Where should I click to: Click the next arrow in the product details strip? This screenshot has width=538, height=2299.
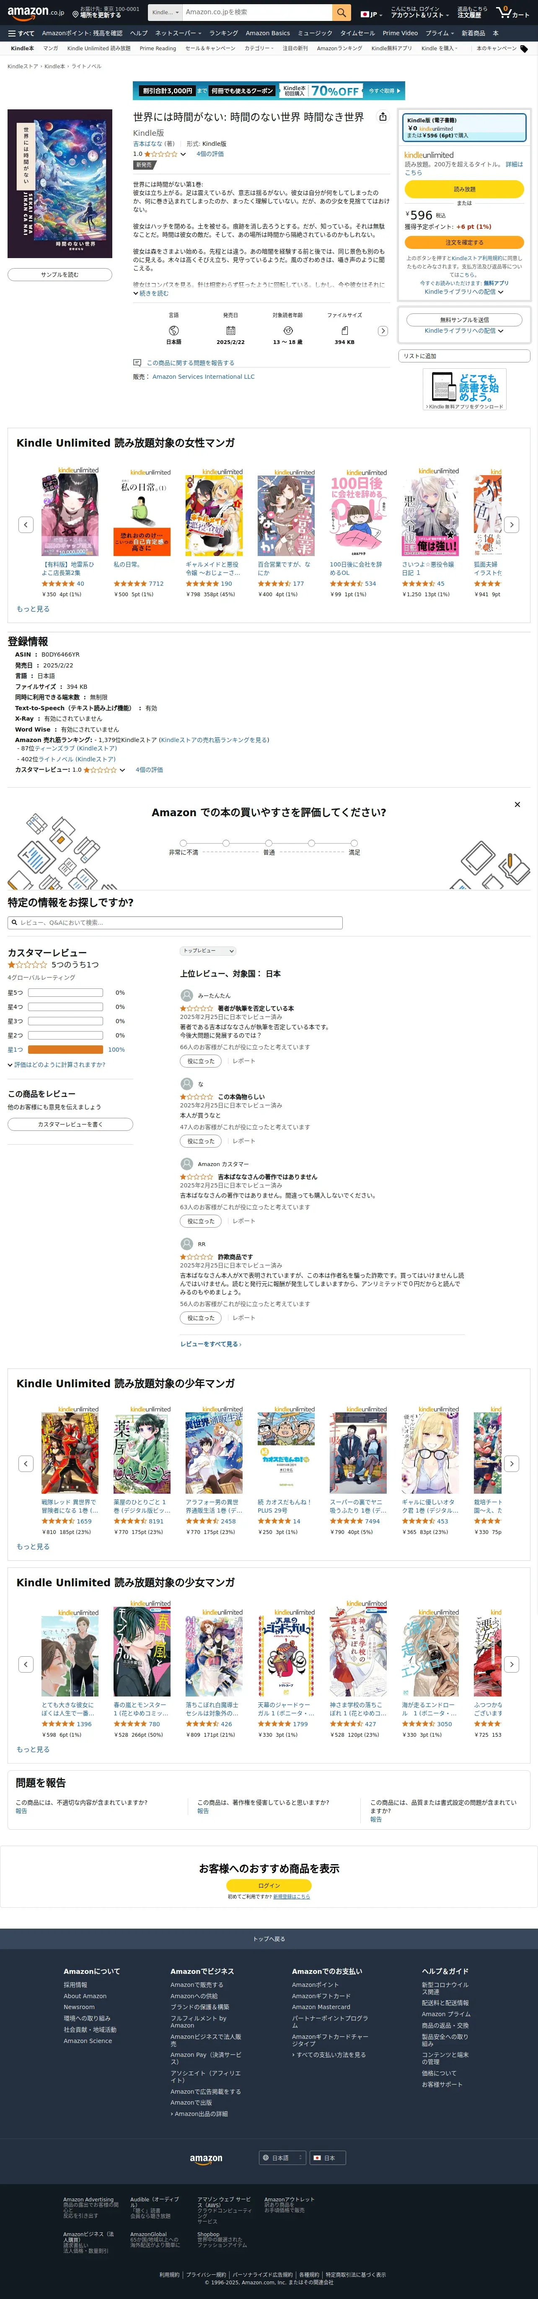(x=383, y=331)
